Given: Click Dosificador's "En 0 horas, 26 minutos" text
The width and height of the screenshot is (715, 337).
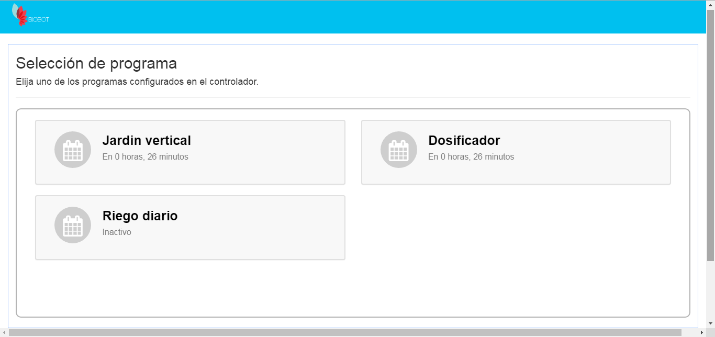Looking at the screenshot, I should coord(471,156).
